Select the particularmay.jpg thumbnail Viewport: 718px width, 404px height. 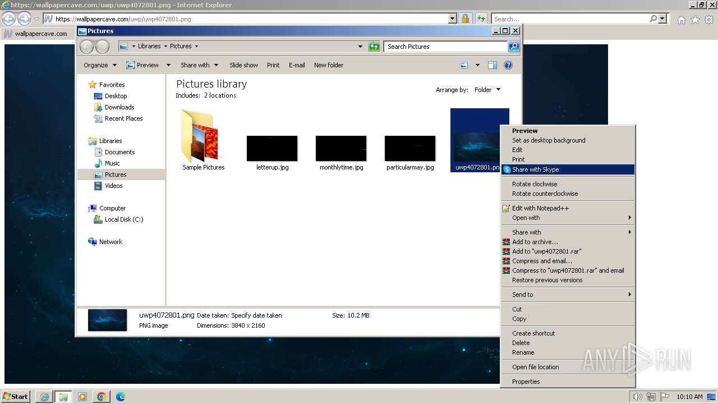(410, 148)
